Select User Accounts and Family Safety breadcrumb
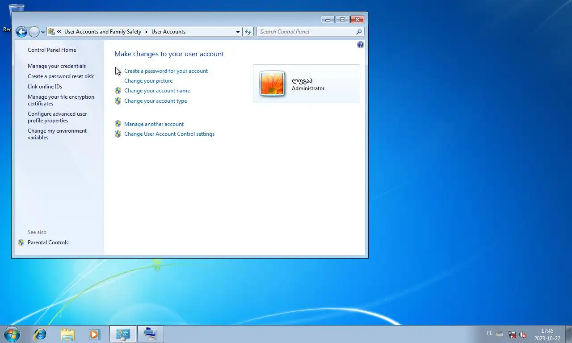The width and height of the screenshot is (572, 343). coord(103,32)
